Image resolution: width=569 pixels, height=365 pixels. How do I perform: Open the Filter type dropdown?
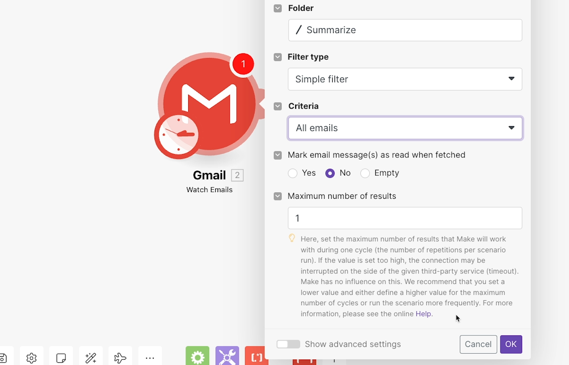[405, 79]
